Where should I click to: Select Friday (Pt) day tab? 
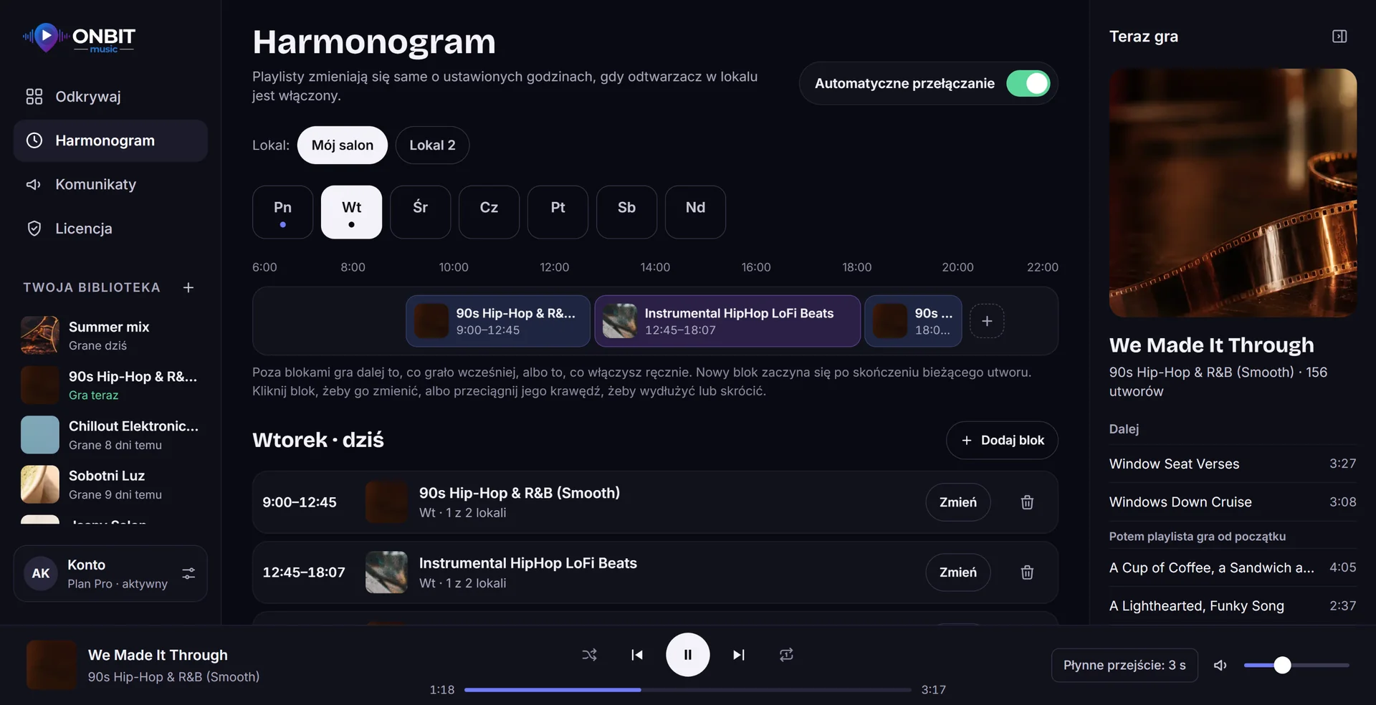pyautogui.click(x=558, y=212)
